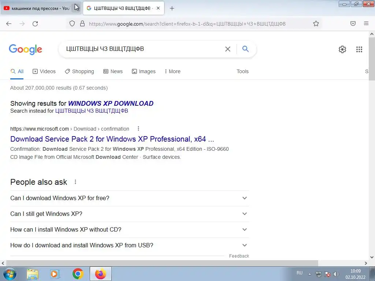Screen dimensions: 375x281
Task: Open the Action Center flag icon
Action: [x=327, y=274]
